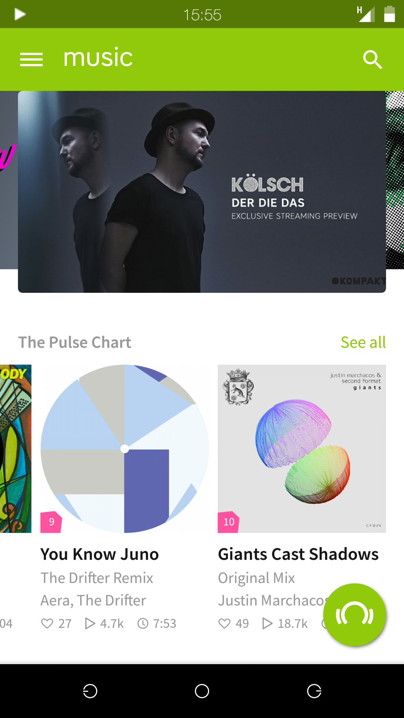Open You Know Juno circular album artwork
The image size is (404, 718).
click(125, 449)
